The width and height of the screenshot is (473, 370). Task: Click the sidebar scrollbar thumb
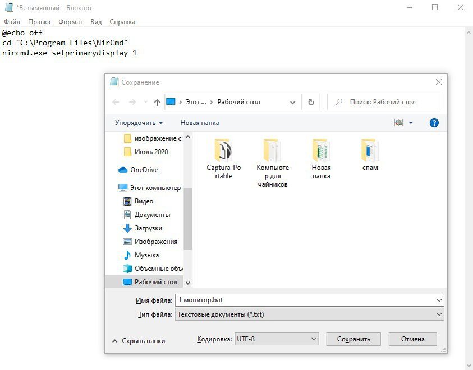coord(187,219)
